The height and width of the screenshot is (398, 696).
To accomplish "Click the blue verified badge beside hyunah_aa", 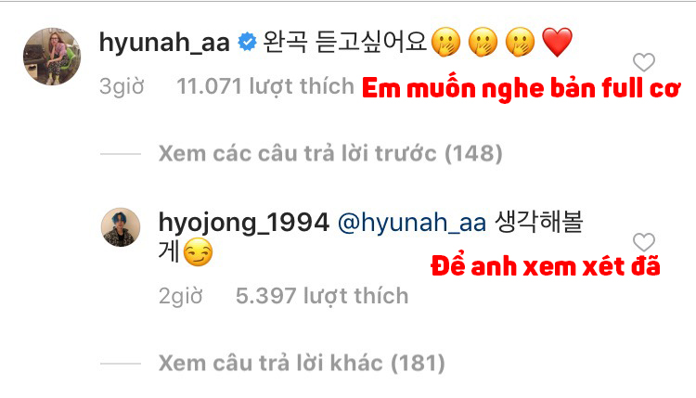I will [x=247, y=42].
